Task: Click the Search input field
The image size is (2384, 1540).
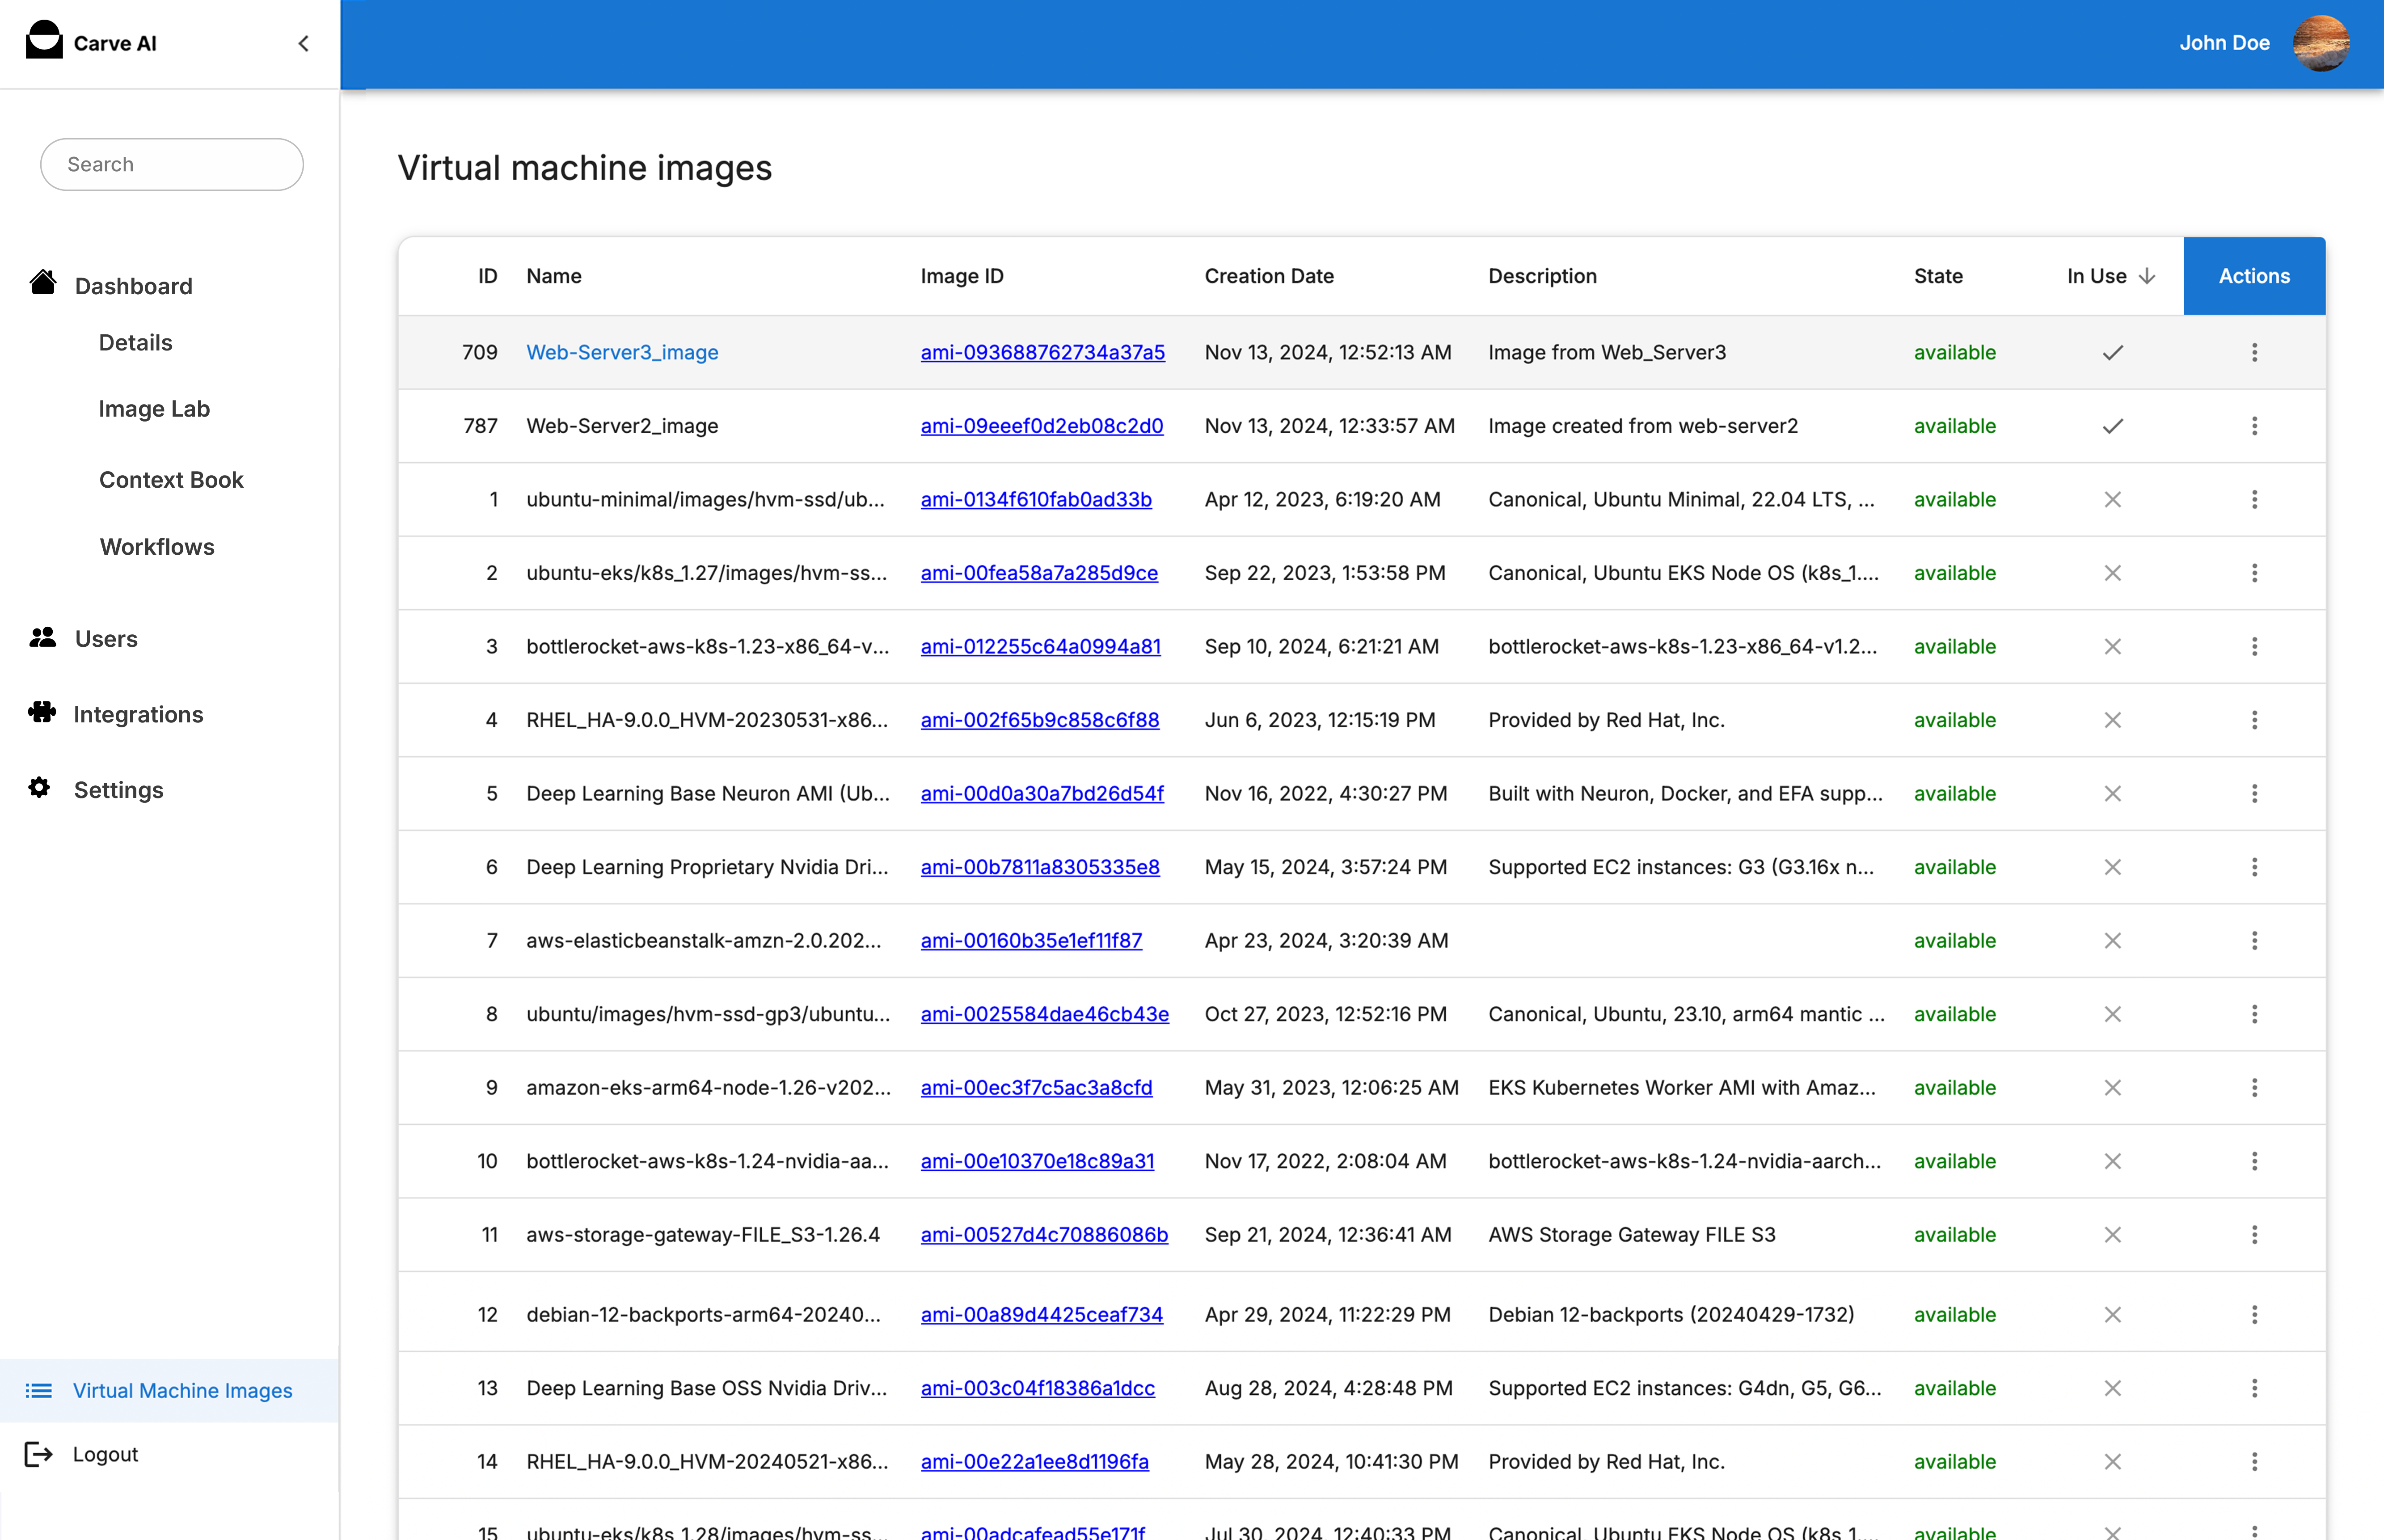Action: pos(171,164)
